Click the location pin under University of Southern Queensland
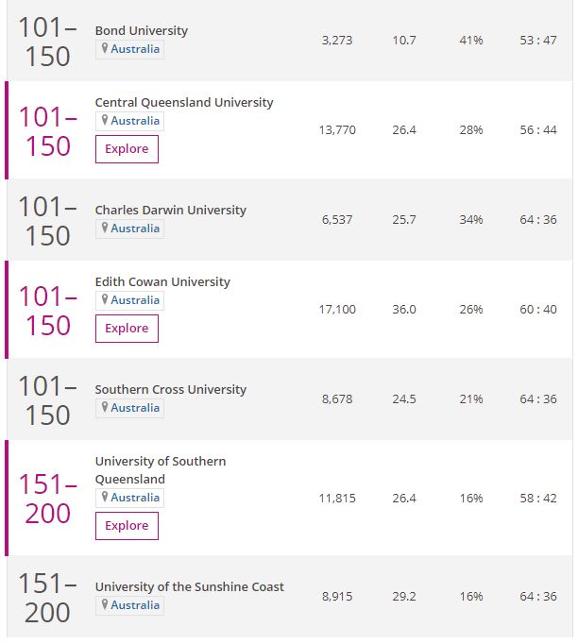Screen dimensions: 578x644 [x=105, y=497]
